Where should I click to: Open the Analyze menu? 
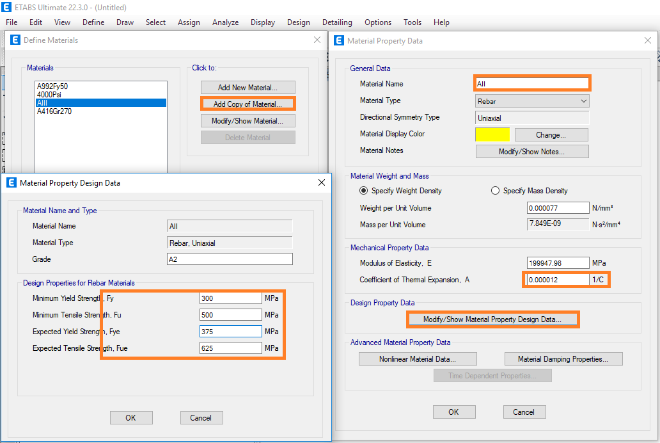(226, 22)
